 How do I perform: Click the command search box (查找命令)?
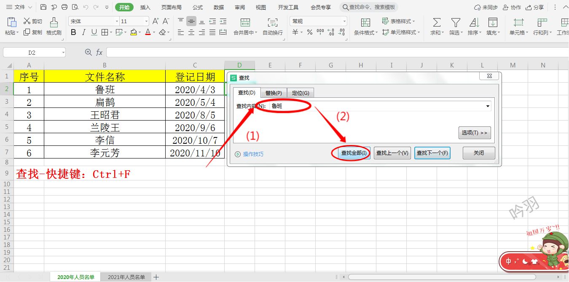coord(369,7)
